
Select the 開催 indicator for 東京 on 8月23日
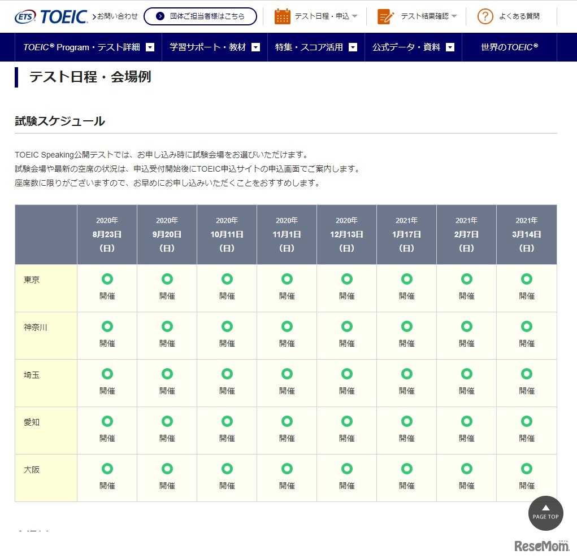point(107,278)
